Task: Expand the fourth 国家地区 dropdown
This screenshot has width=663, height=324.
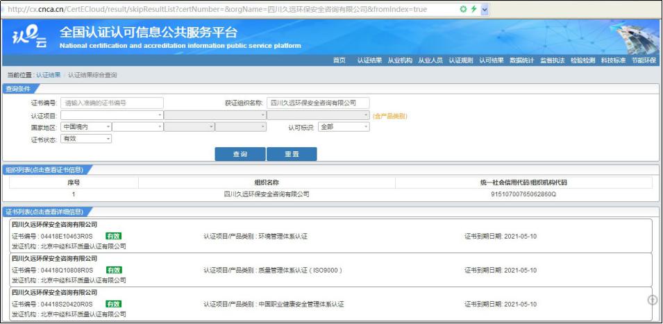Action: pos(241,127)
